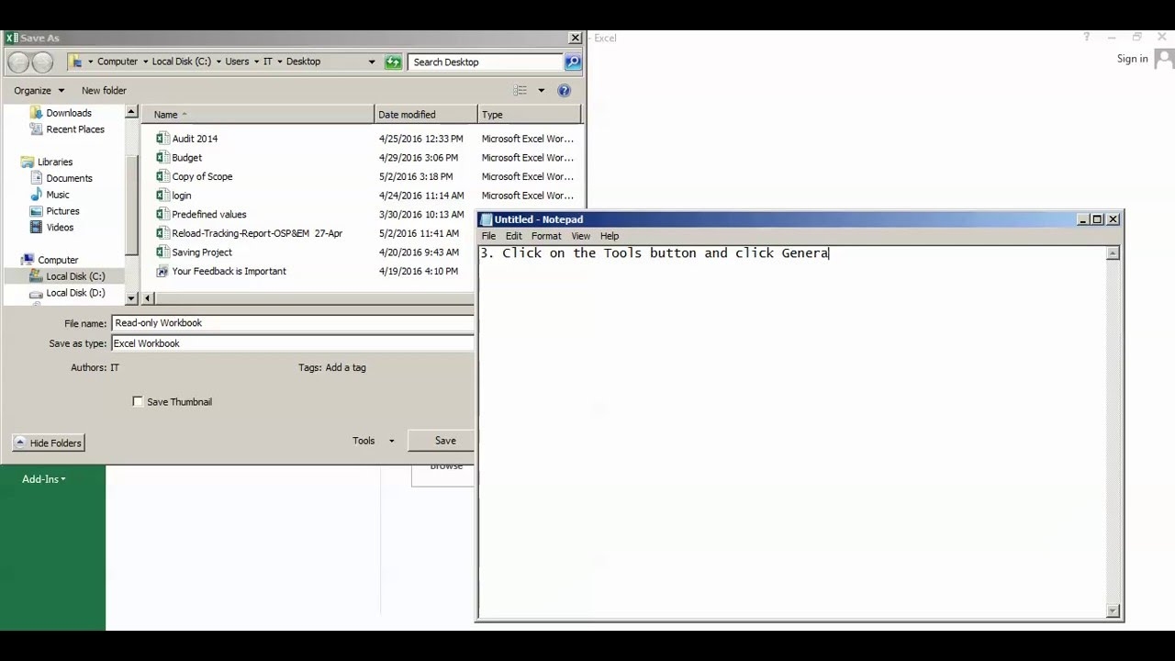The image size is (1175, 661).
Task: Sort files by Date modified column
Action: (x=407, y=115)
